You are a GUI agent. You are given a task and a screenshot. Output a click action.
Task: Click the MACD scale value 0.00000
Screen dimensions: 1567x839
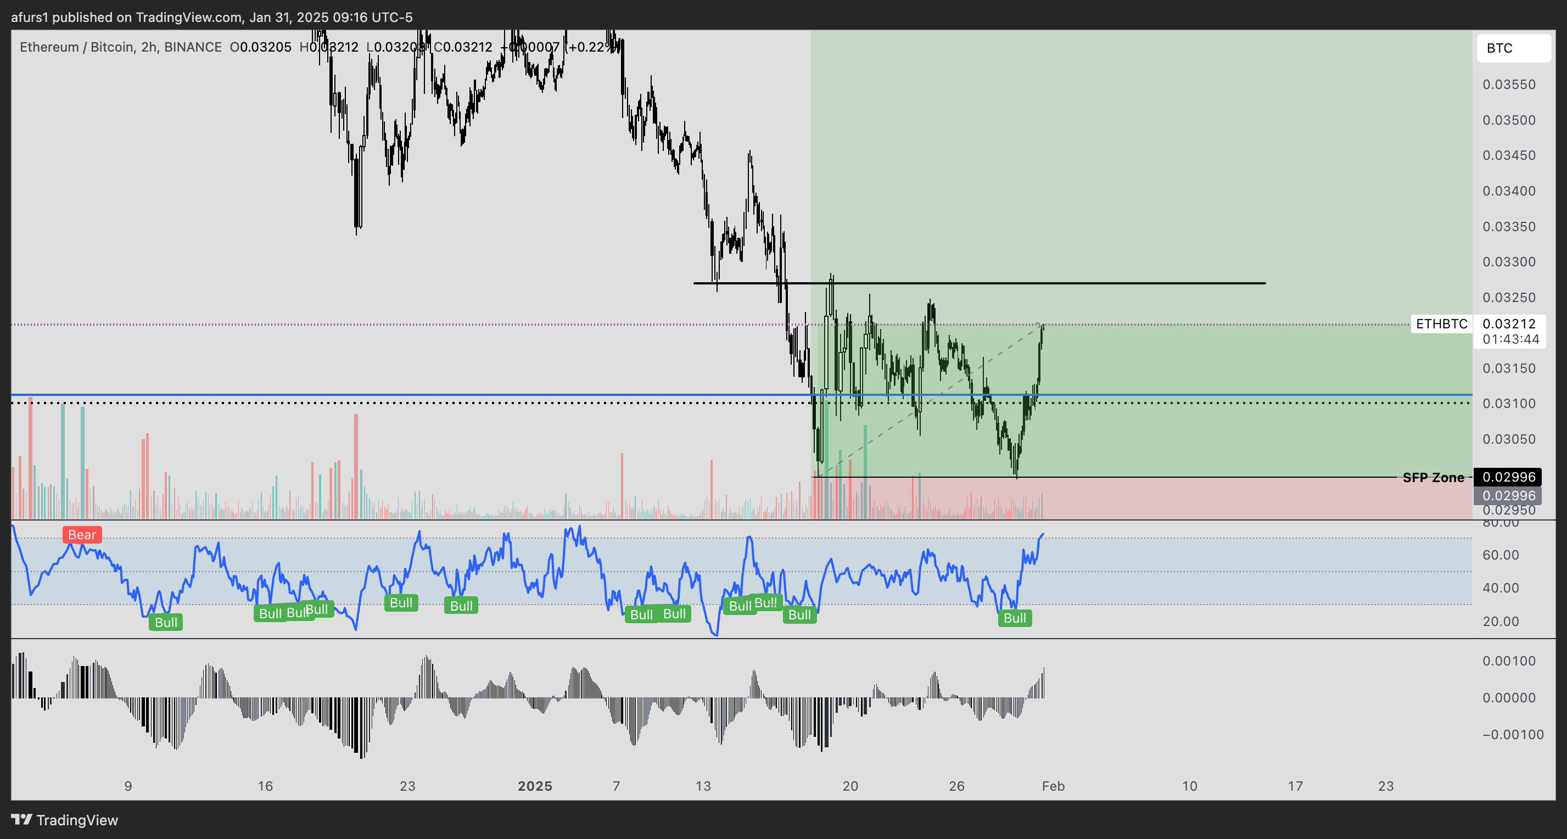click(x=1509, y=698)
